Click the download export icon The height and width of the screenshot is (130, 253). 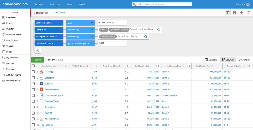pos(242,13)
